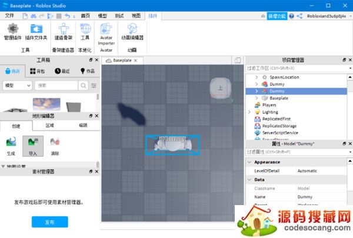Select the Dummy model in the viewport

[172, 145]
